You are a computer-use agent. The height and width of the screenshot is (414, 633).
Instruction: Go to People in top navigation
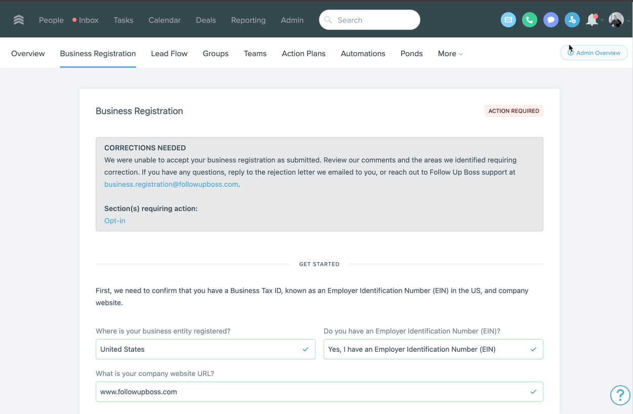tap(51, 20)
